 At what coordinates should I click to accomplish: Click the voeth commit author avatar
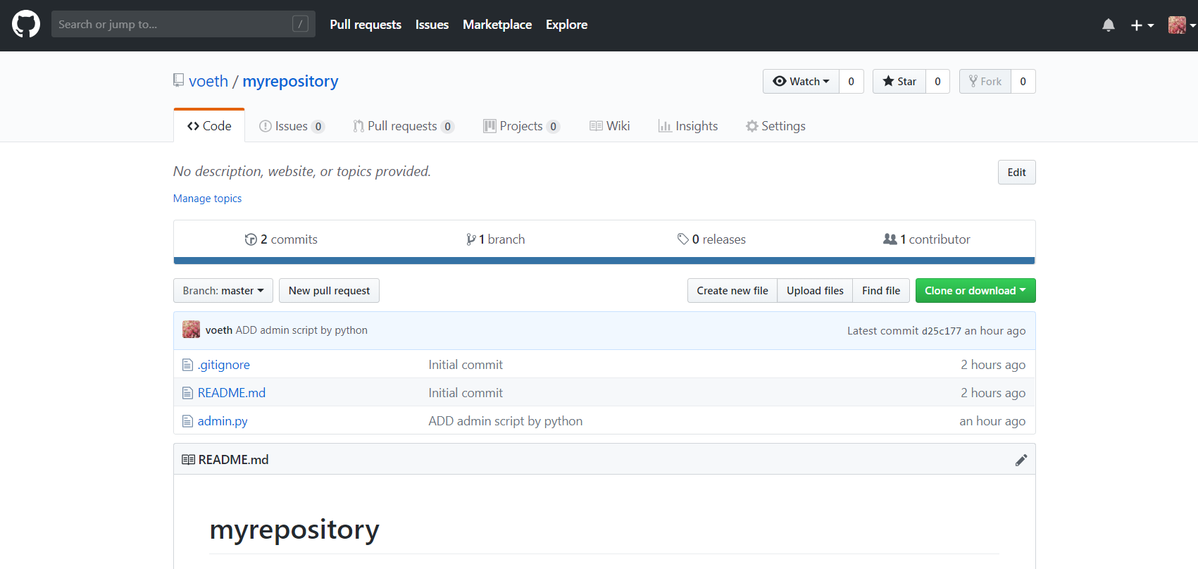tap(191, 330)
